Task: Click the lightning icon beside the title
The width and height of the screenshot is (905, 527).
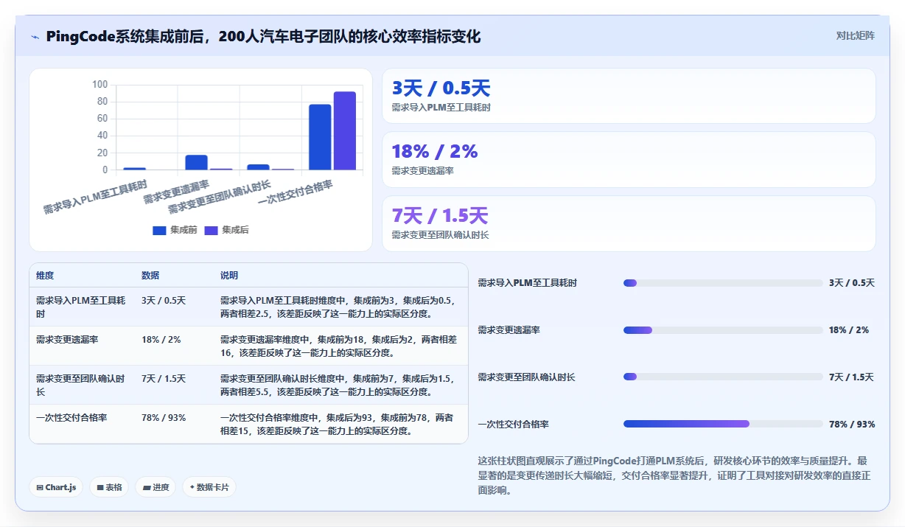Action: click(35, 36)
